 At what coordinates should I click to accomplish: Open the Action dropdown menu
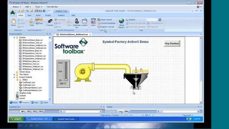[17, 7]
